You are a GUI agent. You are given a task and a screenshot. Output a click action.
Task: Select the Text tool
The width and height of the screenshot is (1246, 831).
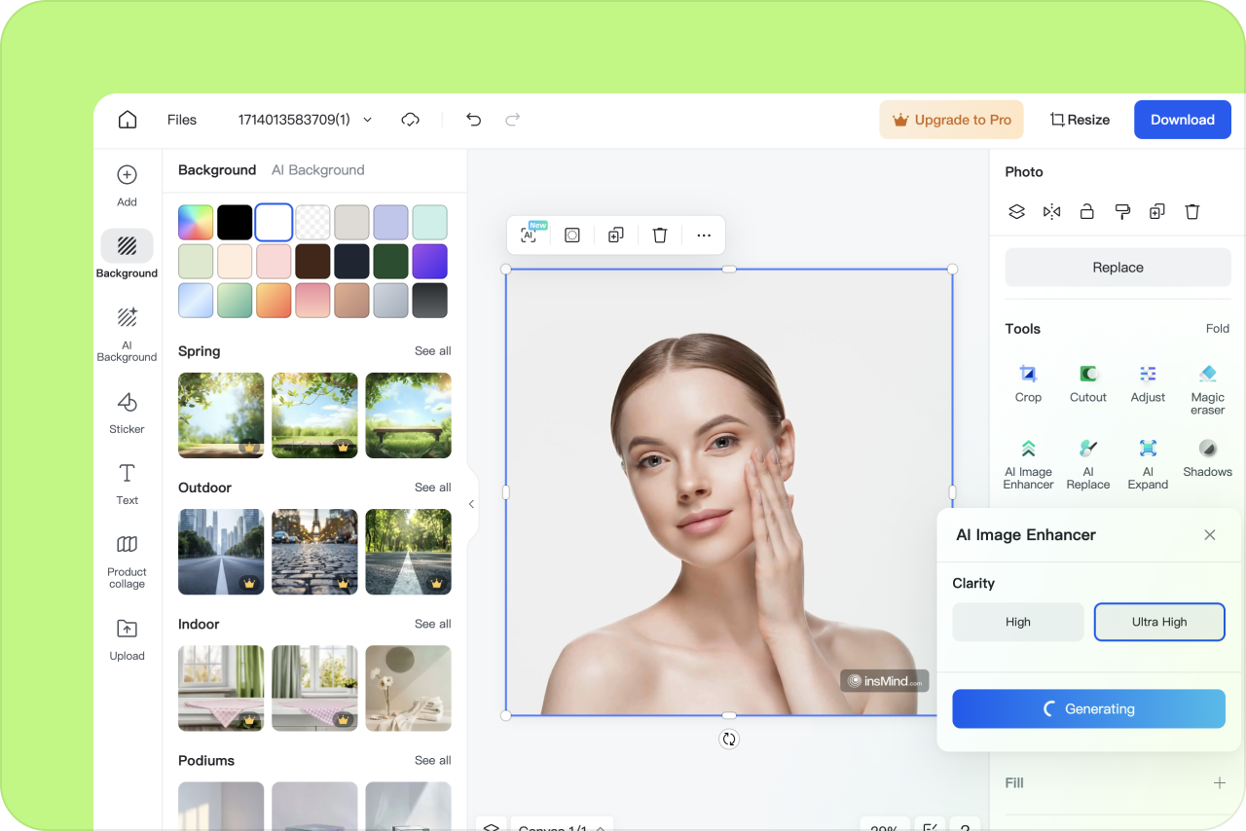point(127,484)
